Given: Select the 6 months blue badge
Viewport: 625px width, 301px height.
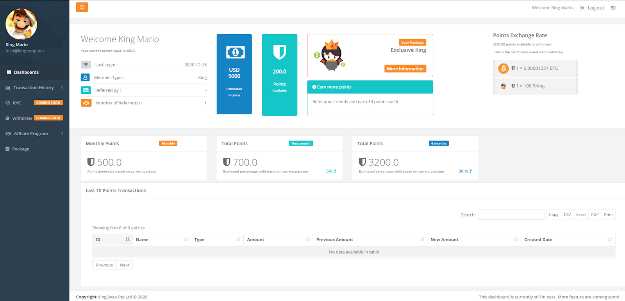Looking at the screenshot, I should pyautogui.click(x=439, y=143).
